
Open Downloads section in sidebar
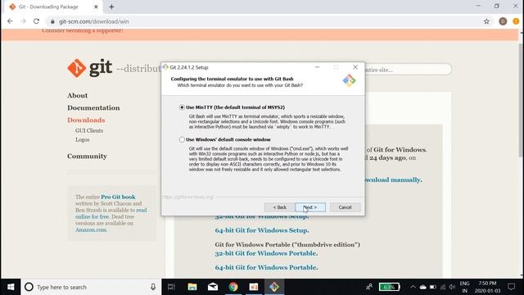coord(86,120)
